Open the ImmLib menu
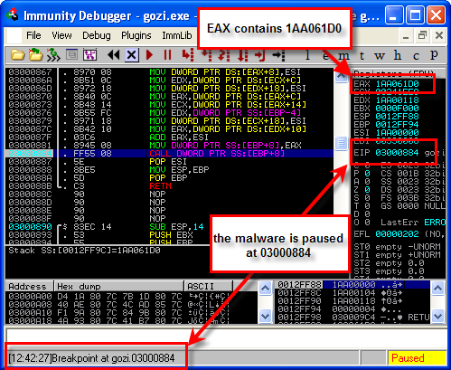The image size is (451, 370). pyautogui.click(x=177, y=35)
